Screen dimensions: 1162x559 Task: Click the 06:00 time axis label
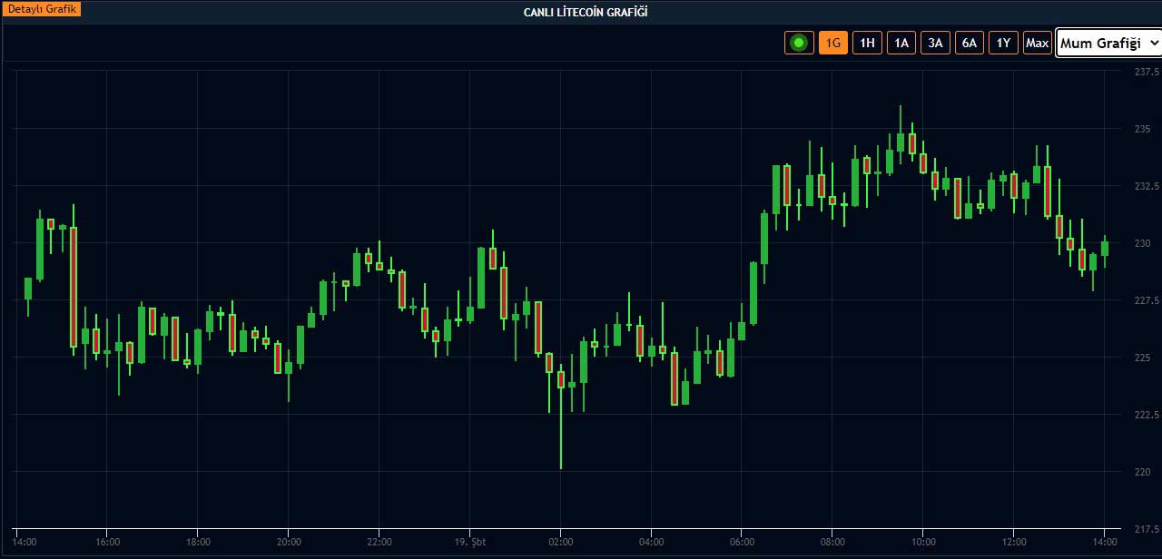[x=742, y=542]
